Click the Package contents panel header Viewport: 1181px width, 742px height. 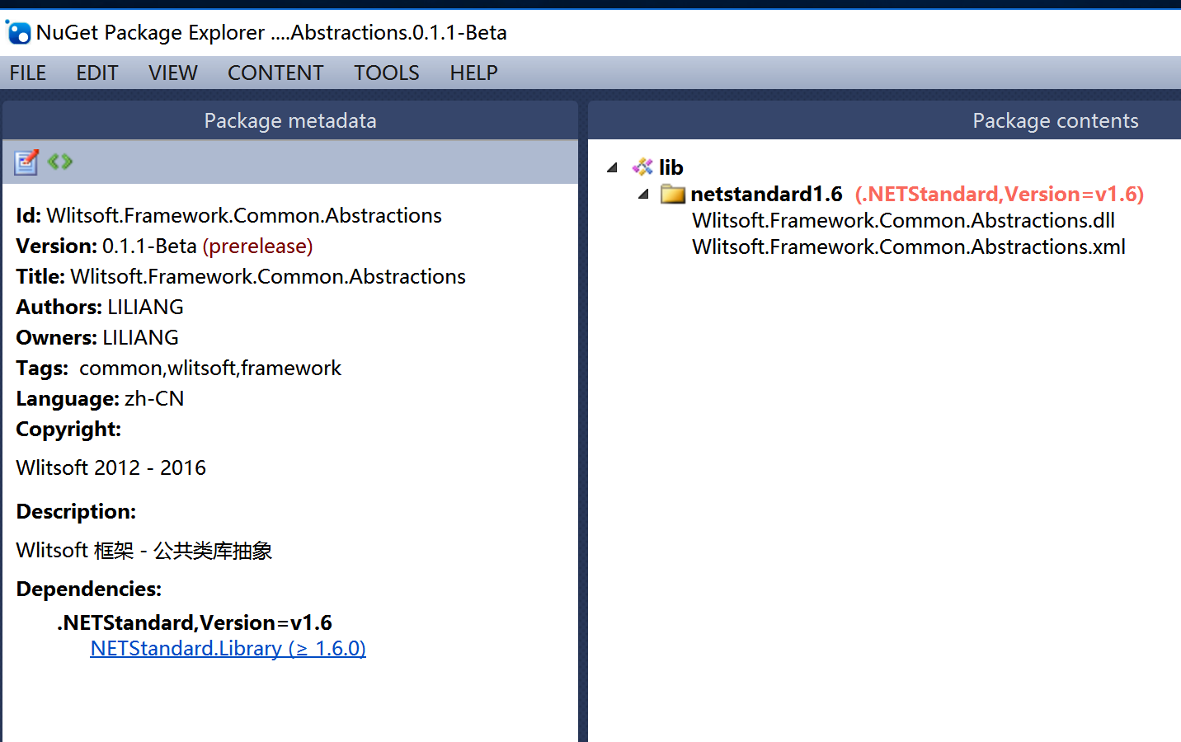[x=884, y=120]
